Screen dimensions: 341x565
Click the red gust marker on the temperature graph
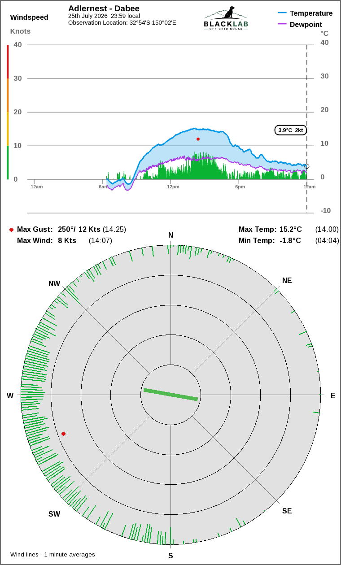[198, 139]
